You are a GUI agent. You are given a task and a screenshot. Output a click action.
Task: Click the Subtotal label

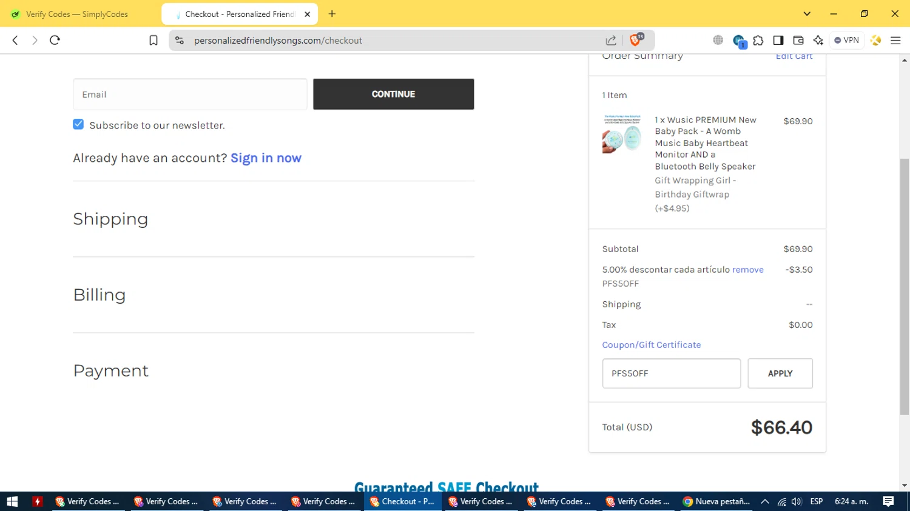click(620, 249)
